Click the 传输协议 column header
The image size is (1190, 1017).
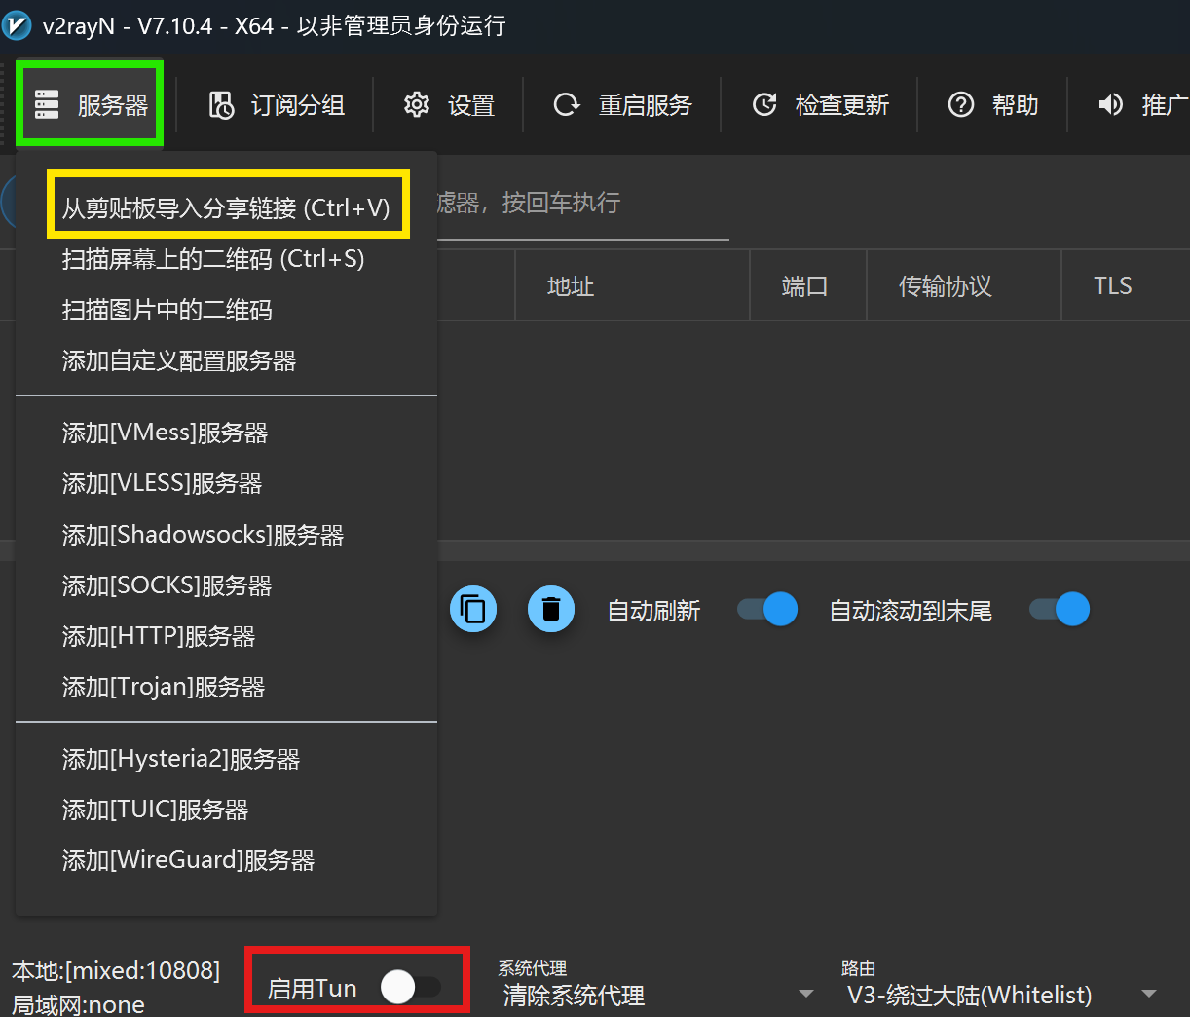(x=964, y=285)
